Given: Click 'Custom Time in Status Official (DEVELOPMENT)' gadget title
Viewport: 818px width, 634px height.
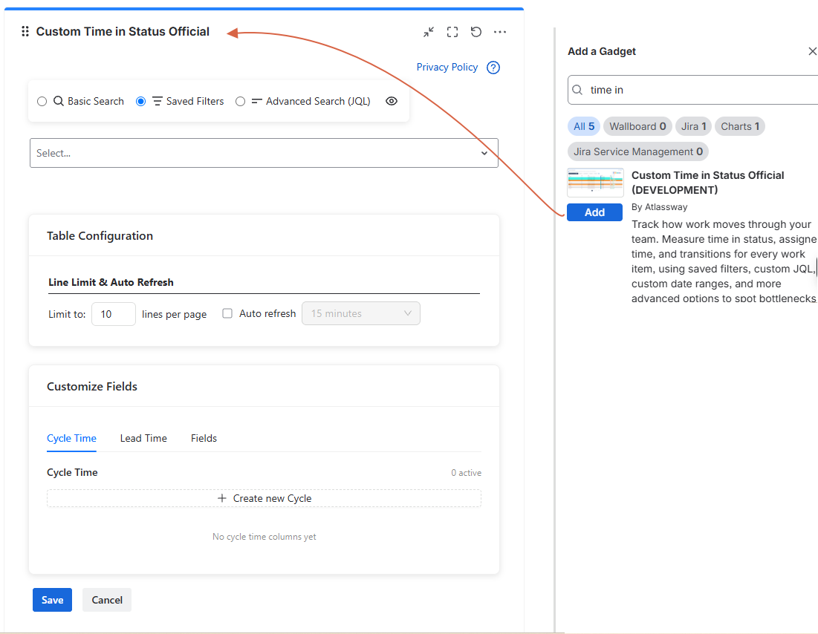Looking at the screenshot, I should [707, 183].
